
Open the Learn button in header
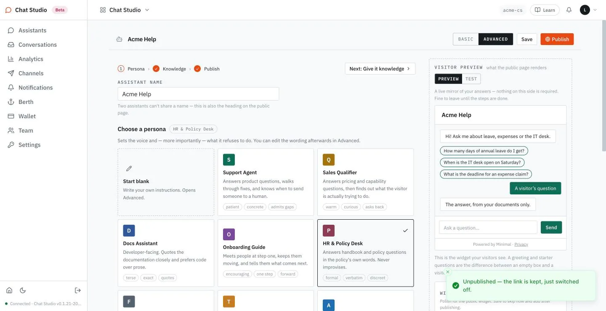[545, 10]
